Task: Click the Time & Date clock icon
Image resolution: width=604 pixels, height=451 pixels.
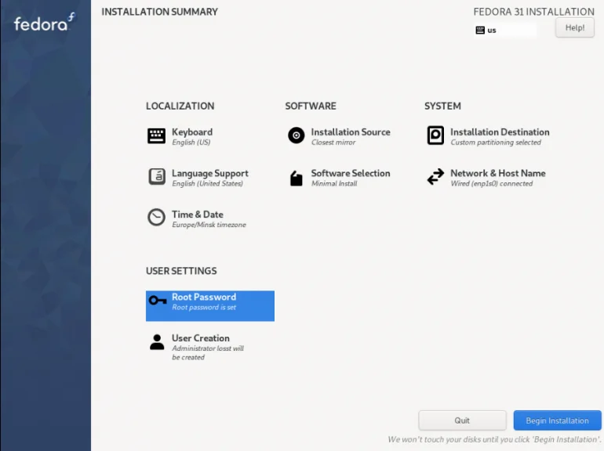Action: tap(156, 218)
